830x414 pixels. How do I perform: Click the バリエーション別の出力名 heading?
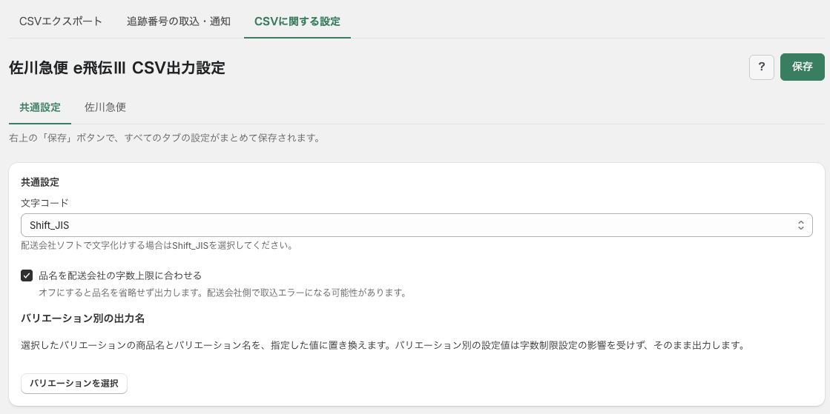(x=82, y=318)
